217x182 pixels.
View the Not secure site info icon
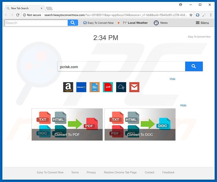point(24,15)
